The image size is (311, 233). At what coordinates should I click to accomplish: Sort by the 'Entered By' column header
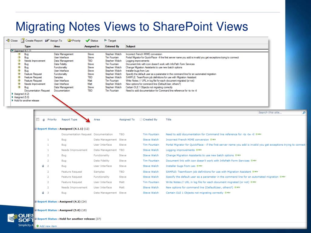112,46
